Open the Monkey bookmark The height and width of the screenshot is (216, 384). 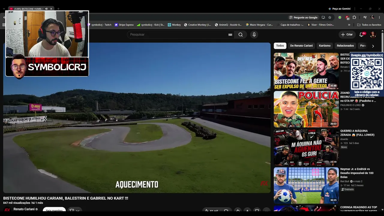pyautogui.click(x=174, y=25)
